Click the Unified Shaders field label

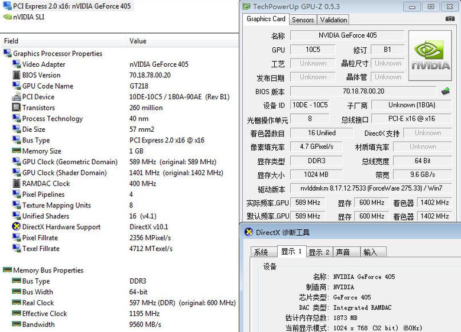point(46,216)
